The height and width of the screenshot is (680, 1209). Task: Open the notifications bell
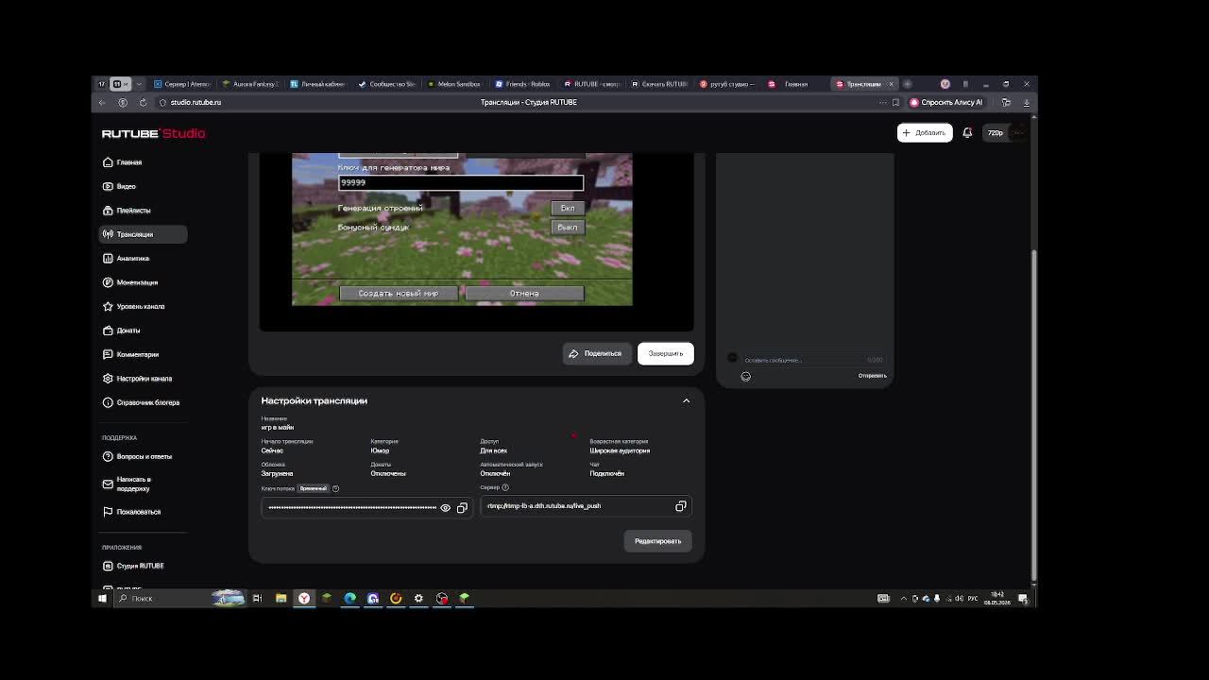click(967, 133)
